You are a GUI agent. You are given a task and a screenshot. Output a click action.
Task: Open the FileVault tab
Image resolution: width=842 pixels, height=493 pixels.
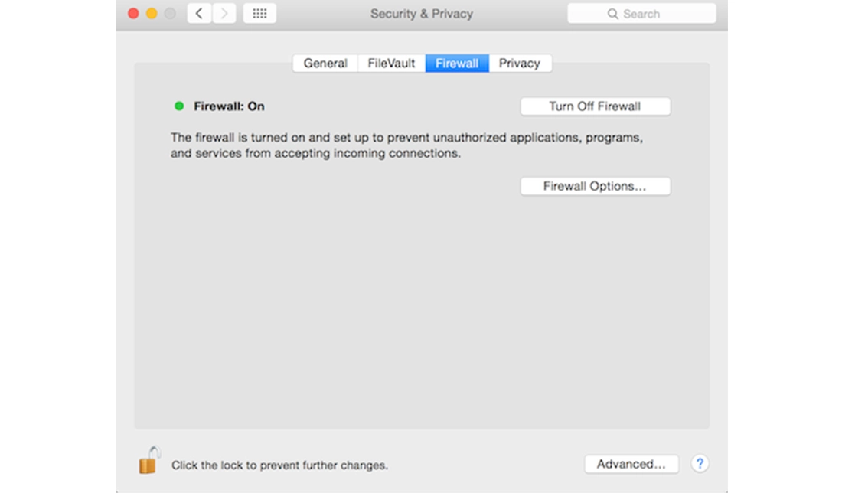[391, 64]
